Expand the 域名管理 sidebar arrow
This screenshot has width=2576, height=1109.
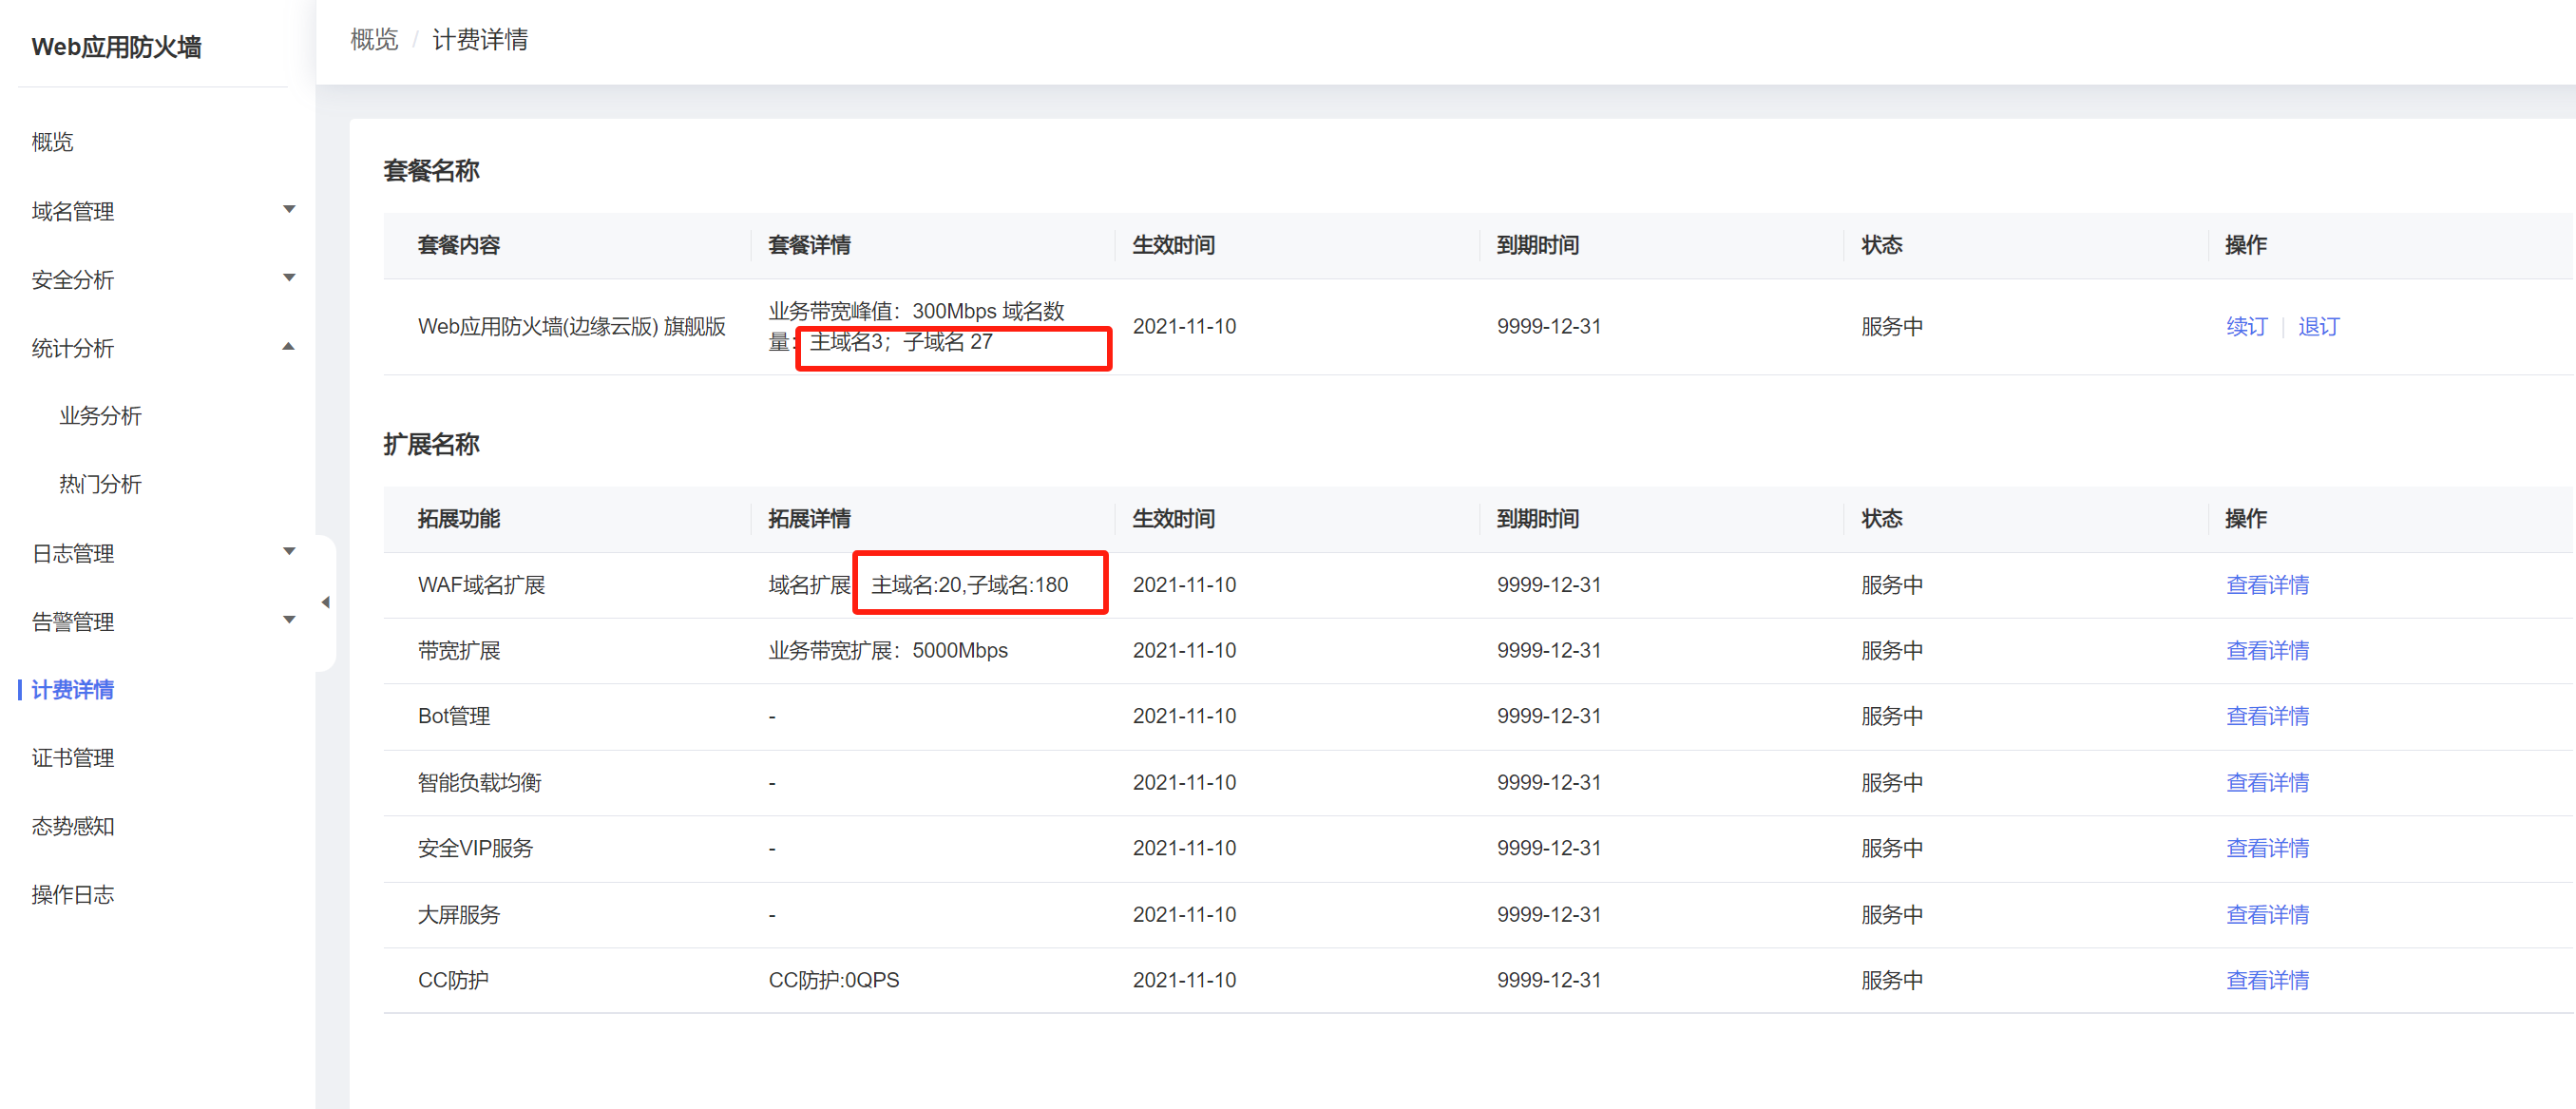(x=289, y=210)
